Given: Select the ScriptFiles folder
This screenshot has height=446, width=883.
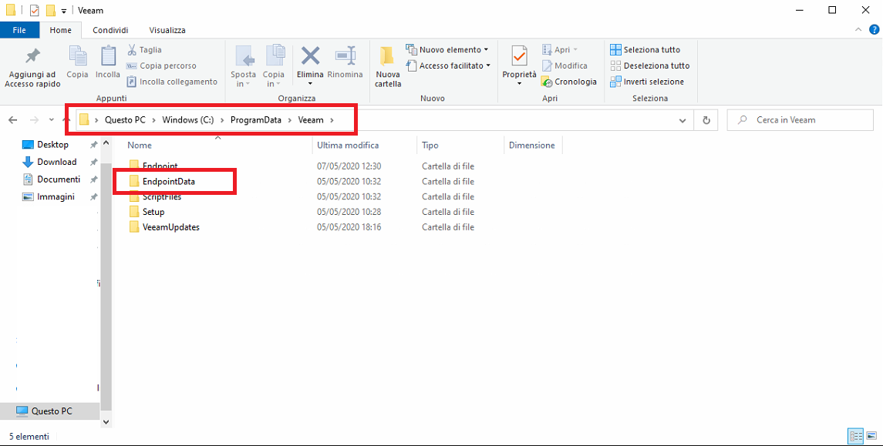Looking at the screenshot, I should tap(162, 197).
